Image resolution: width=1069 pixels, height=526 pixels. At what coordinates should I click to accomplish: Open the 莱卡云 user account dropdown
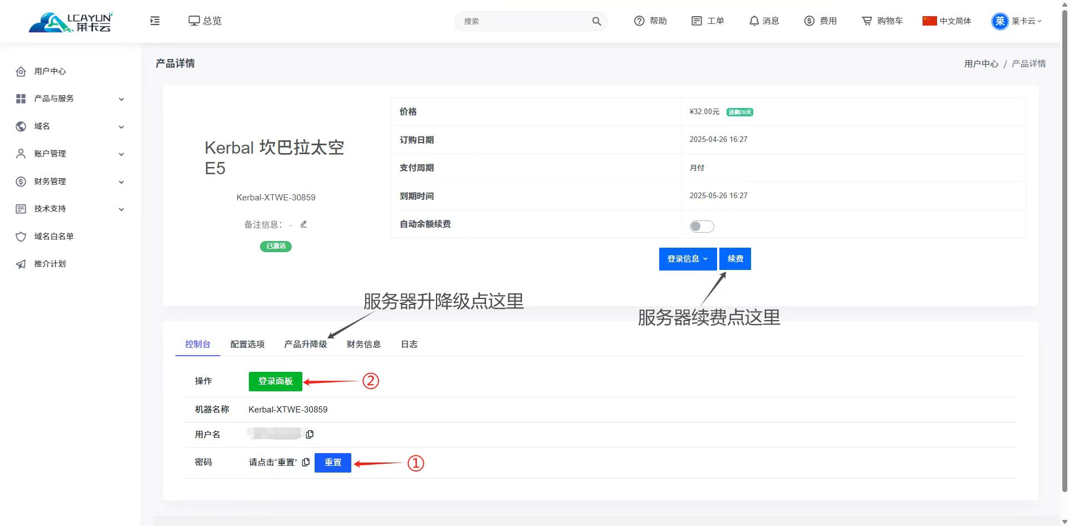point(1016,21)
